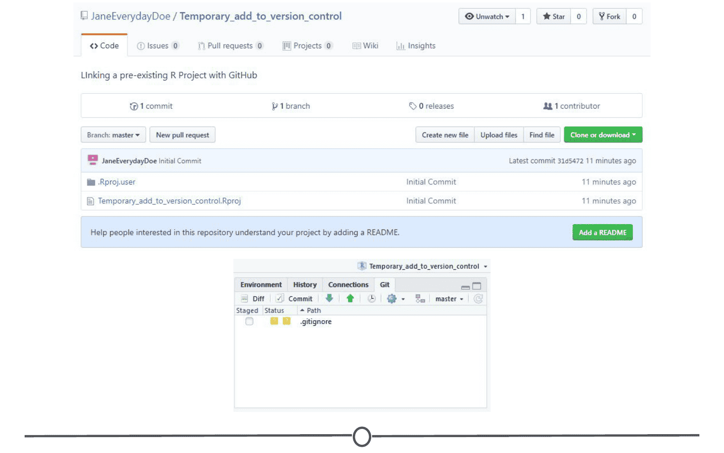
Task: Switch to the Issues tab
Action: coord(158,45)
